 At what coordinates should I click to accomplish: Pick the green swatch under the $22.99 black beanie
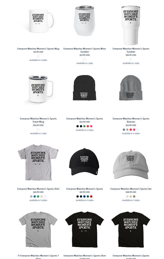[x=84, y=126]
